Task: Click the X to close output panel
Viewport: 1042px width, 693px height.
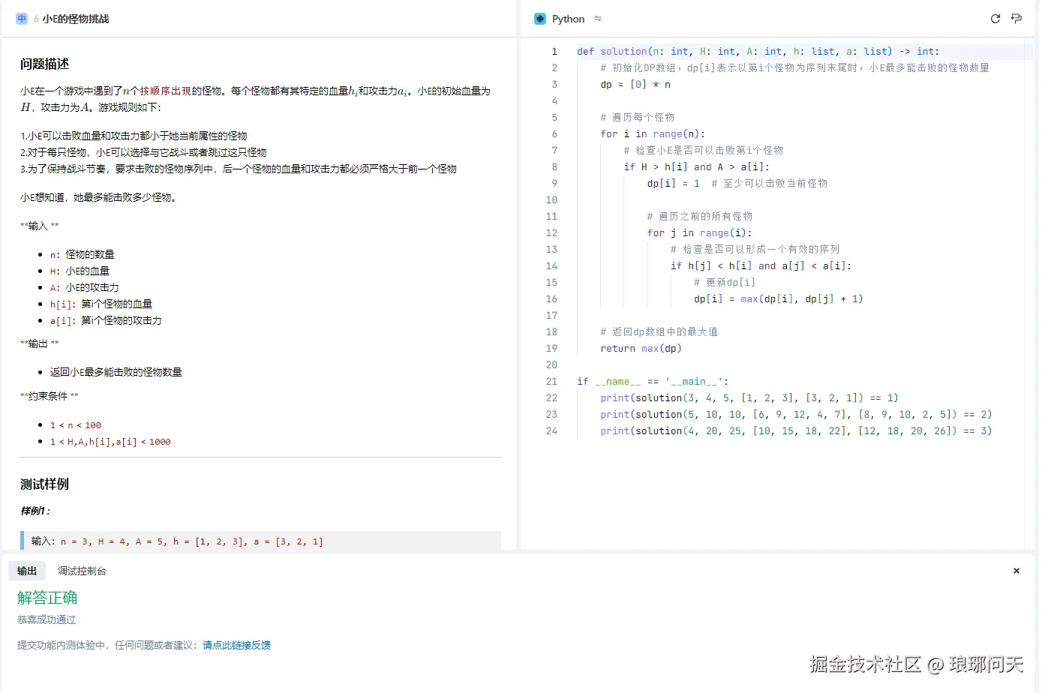Action: [x=1016, y=571]
